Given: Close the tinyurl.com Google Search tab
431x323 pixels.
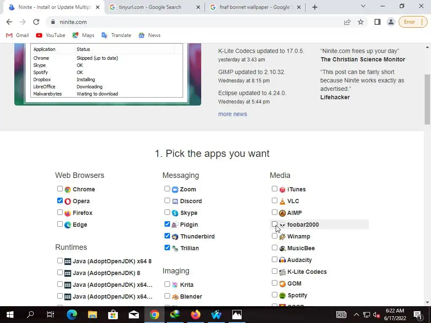Looking at the screenshot, I should click(198, 8).
